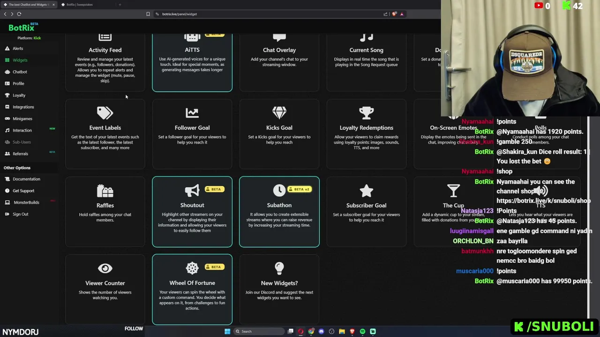Open The Cup cocktail-glass widget
This screenshot has height=337, width=600.
coord(453,212)
